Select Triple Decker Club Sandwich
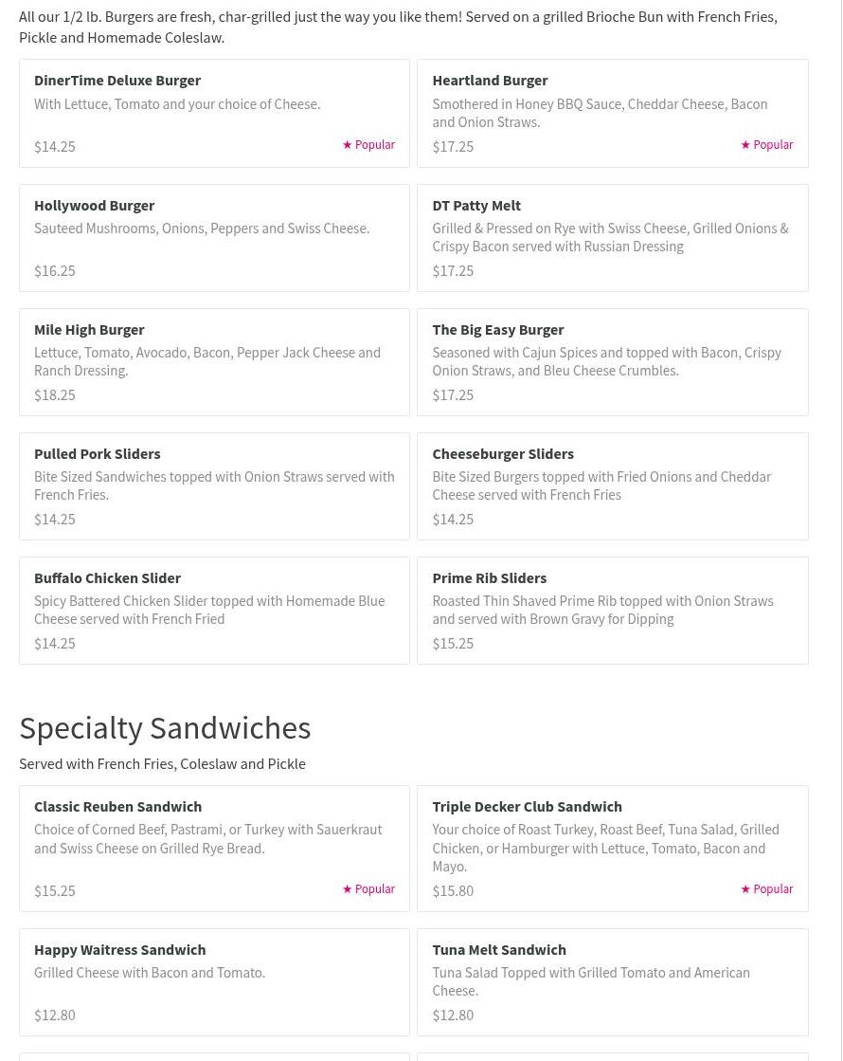This screenshot has width=843, height=1061. point(613,849)
